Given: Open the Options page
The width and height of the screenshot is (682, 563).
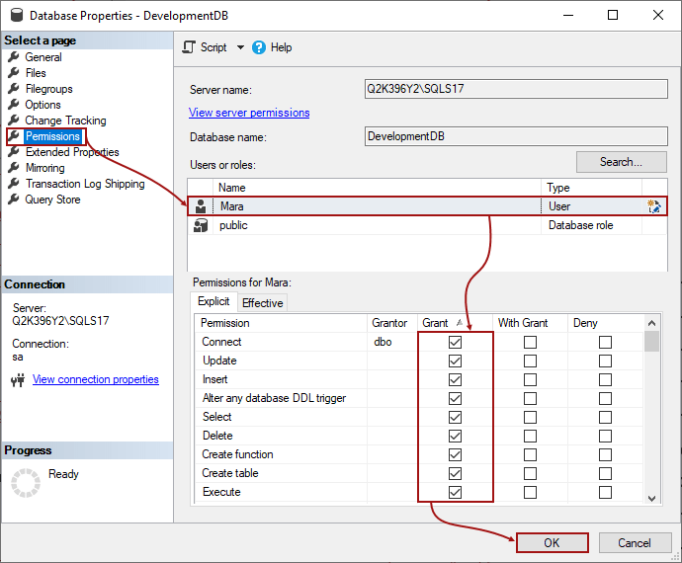Looking at the screenshot, I should 43,105.
